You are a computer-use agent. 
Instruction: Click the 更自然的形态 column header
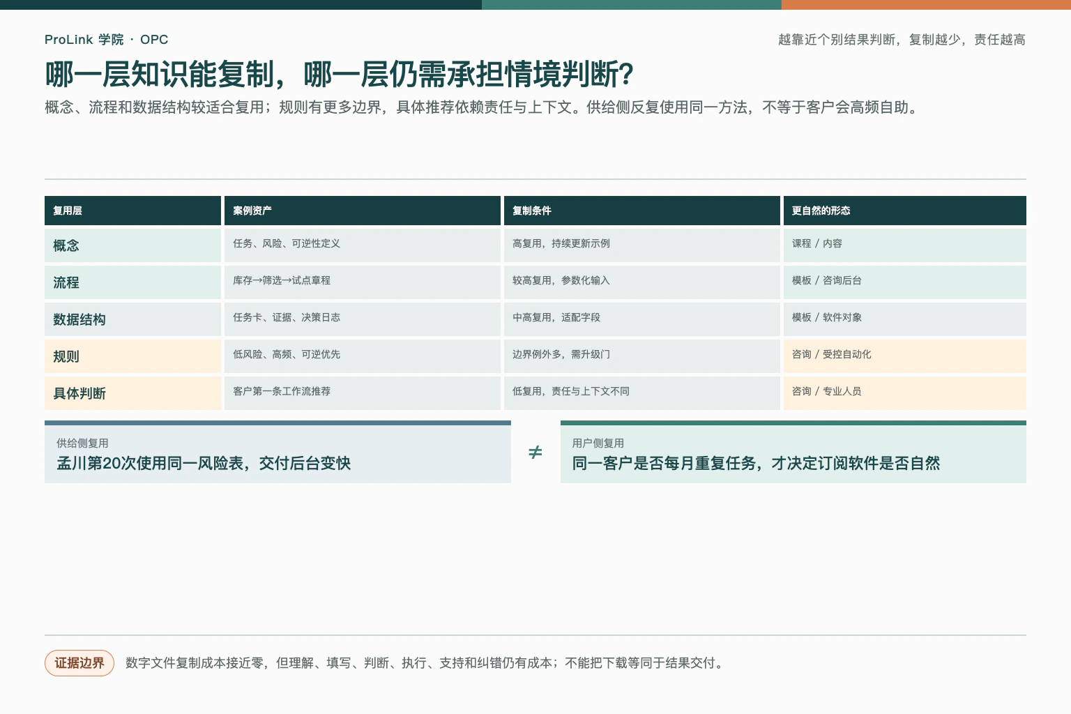(905, 211)
